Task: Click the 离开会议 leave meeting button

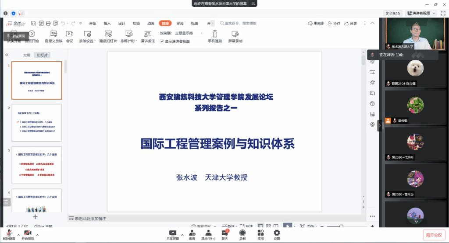Action: tap(434, 235)
